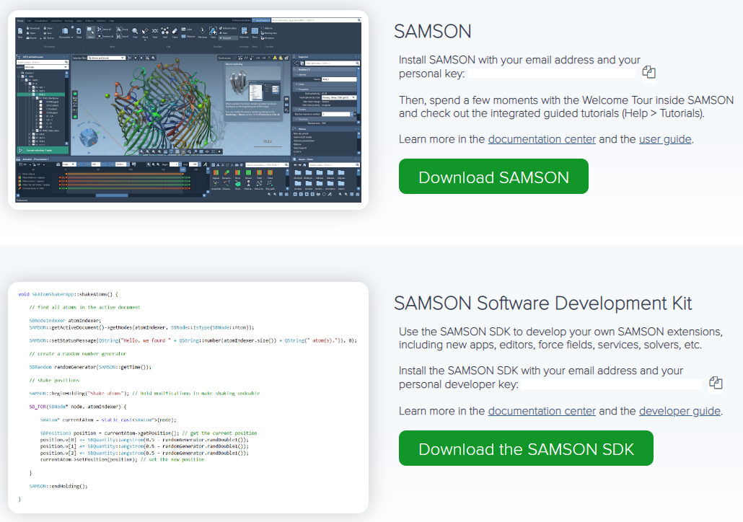Open the Visualization menu
This screenshot has height=522, width=743.
coord(40,21)
